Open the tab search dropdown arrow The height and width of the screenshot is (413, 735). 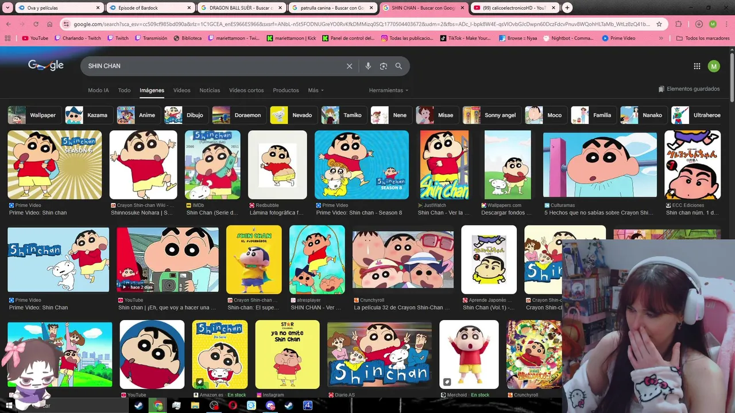point(7,8)
